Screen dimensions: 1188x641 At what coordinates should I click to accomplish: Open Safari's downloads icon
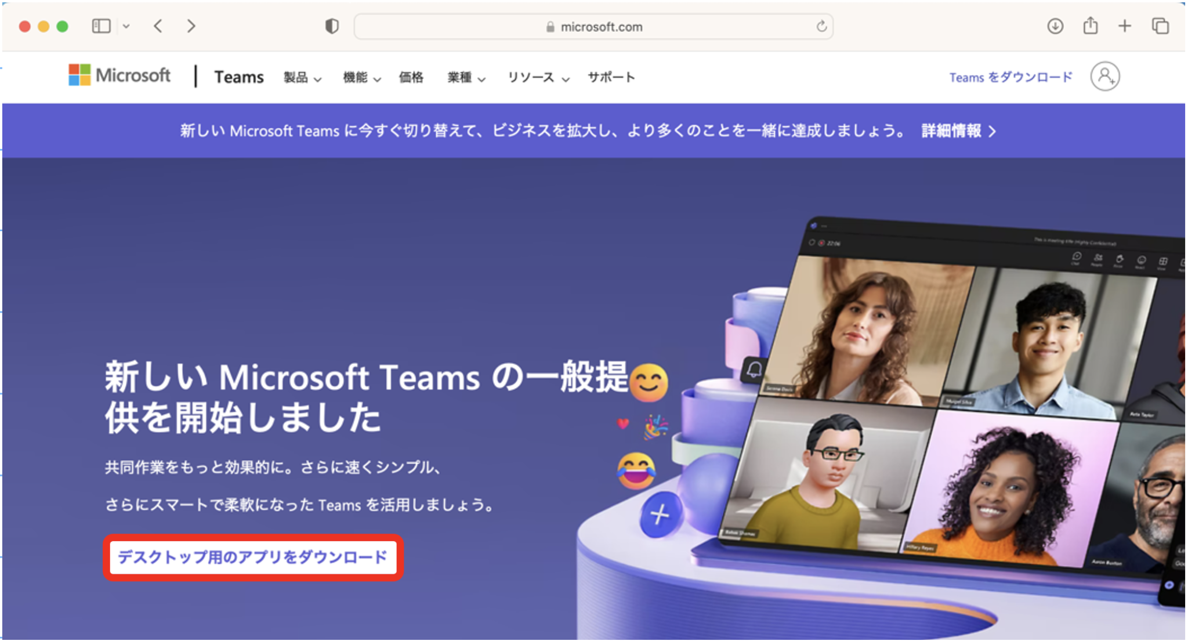(x=1055, y=26)
